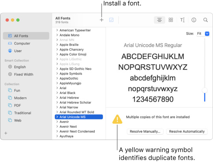Click the Resolve Automatically button
213x163 pixels.
[187, 131]
